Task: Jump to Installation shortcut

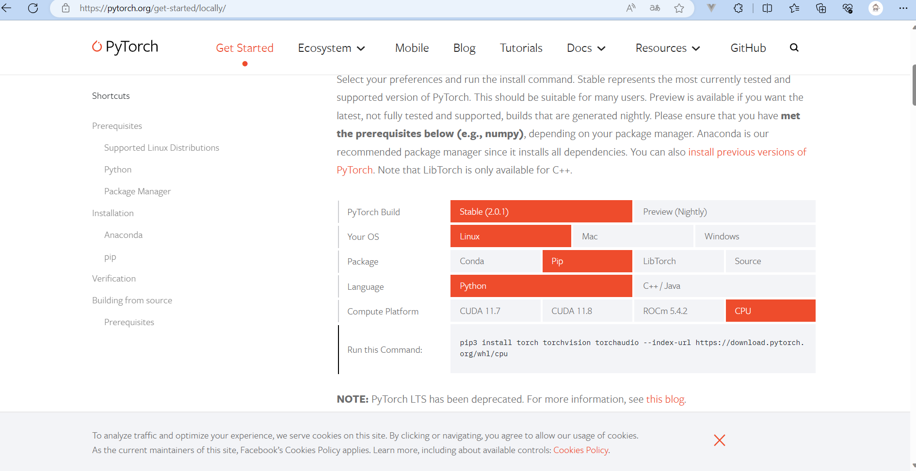Action: (112, 213)
